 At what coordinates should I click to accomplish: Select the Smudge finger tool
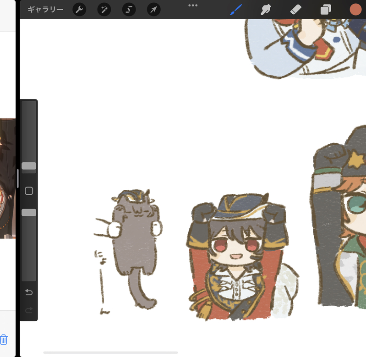[x=266, y=10]
